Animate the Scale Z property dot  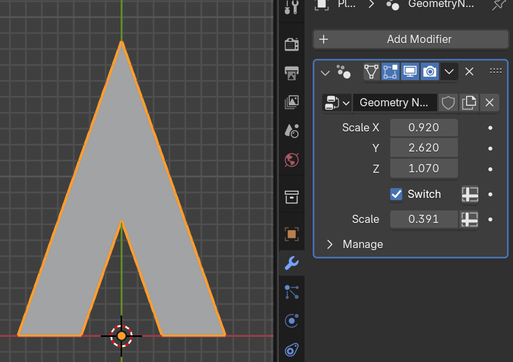point(490,169)
